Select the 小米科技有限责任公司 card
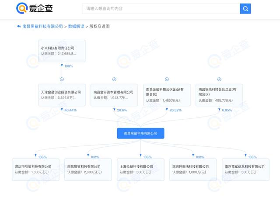280x197 pixels. [x=62, y=51]
